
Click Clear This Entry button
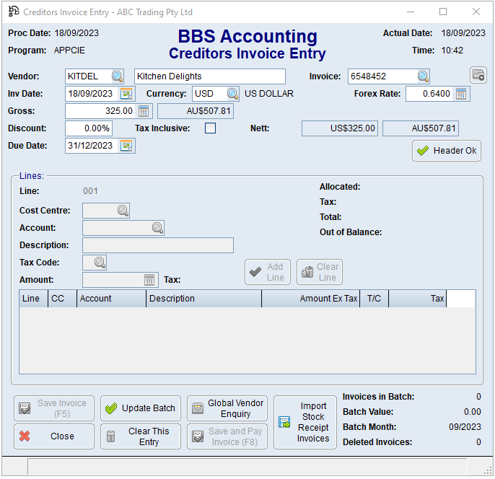click(x=141, y=436)
